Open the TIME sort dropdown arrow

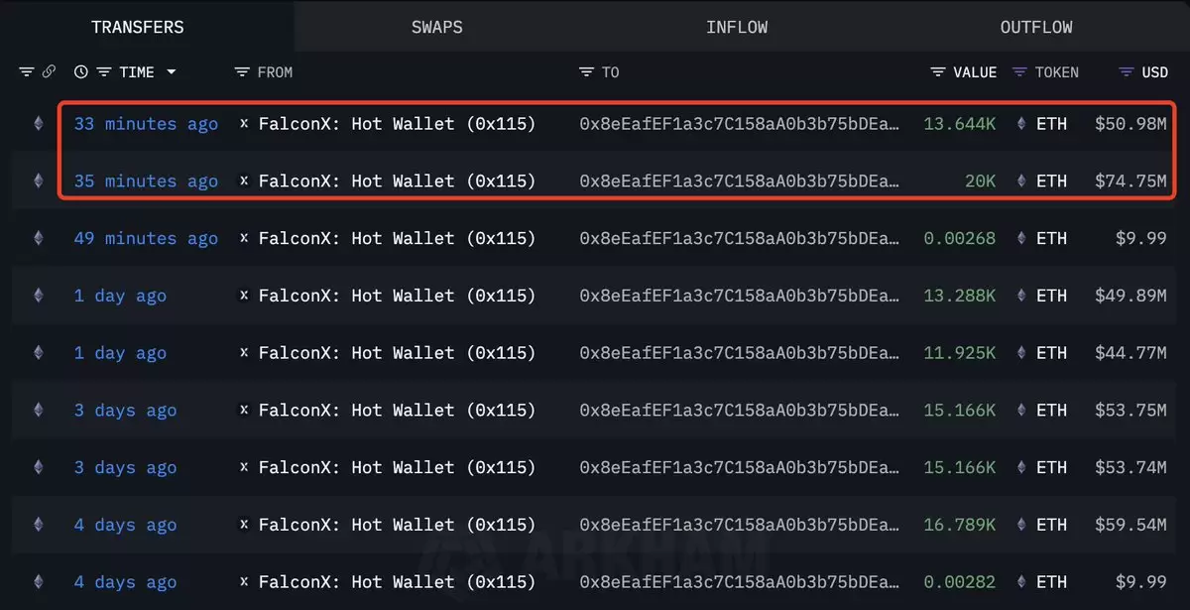pos(172,72)
